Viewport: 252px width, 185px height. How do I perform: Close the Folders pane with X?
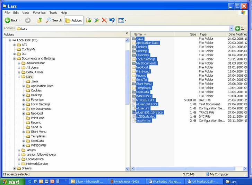[x=127, y=34]
